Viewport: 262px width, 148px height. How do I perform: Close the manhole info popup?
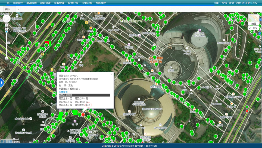click(x=111, y=74)
